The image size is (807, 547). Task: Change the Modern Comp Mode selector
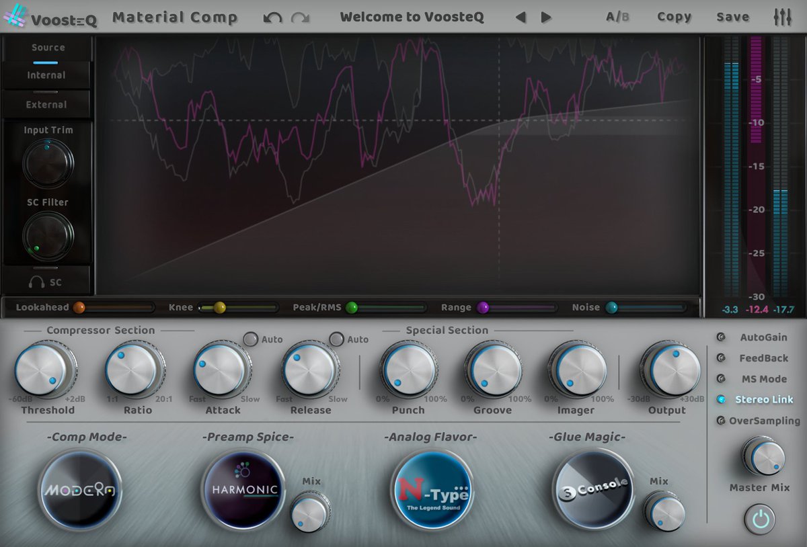point(79,490)
